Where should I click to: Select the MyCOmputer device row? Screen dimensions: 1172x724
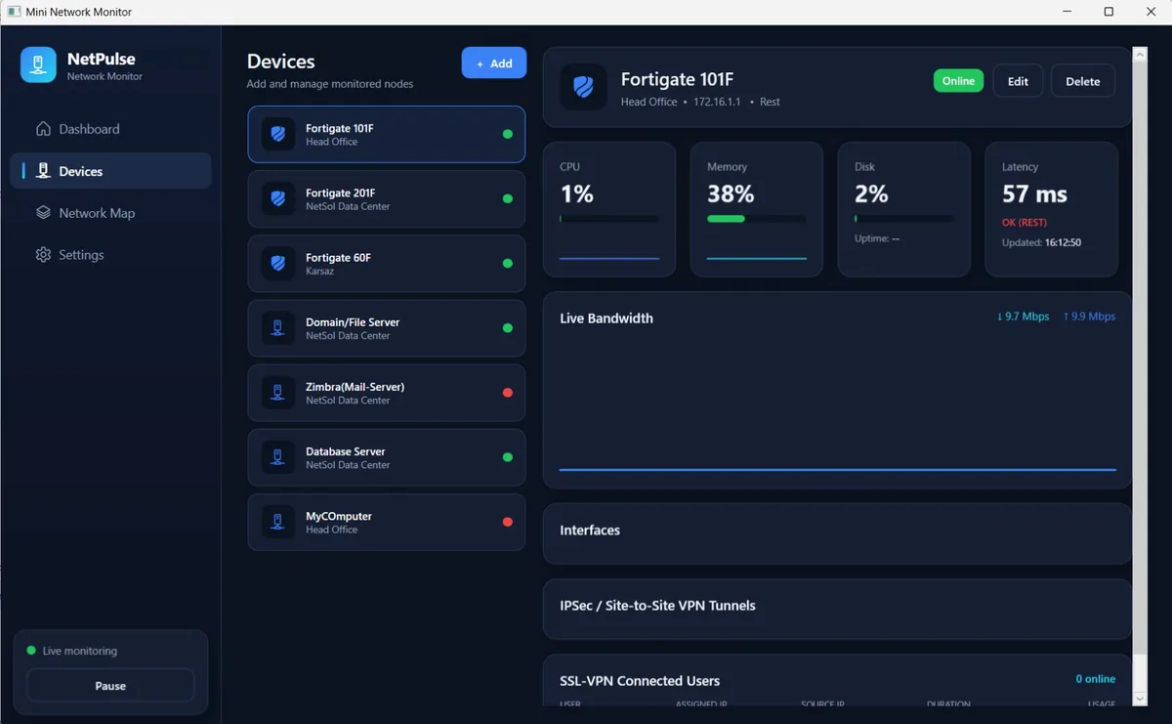(386, 522)
